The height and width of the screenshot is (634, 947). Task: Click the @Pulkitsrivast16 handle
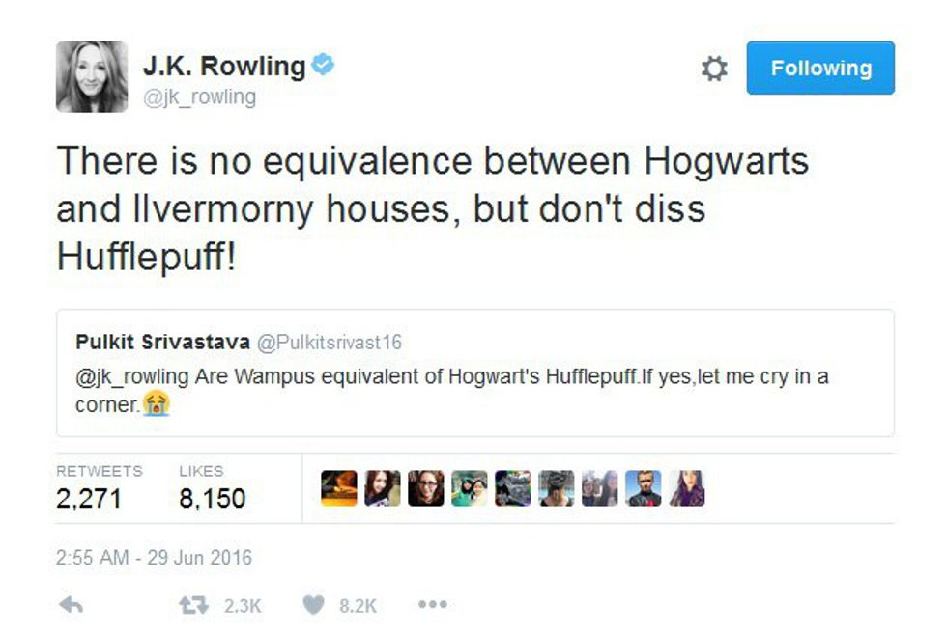point(330,342)
